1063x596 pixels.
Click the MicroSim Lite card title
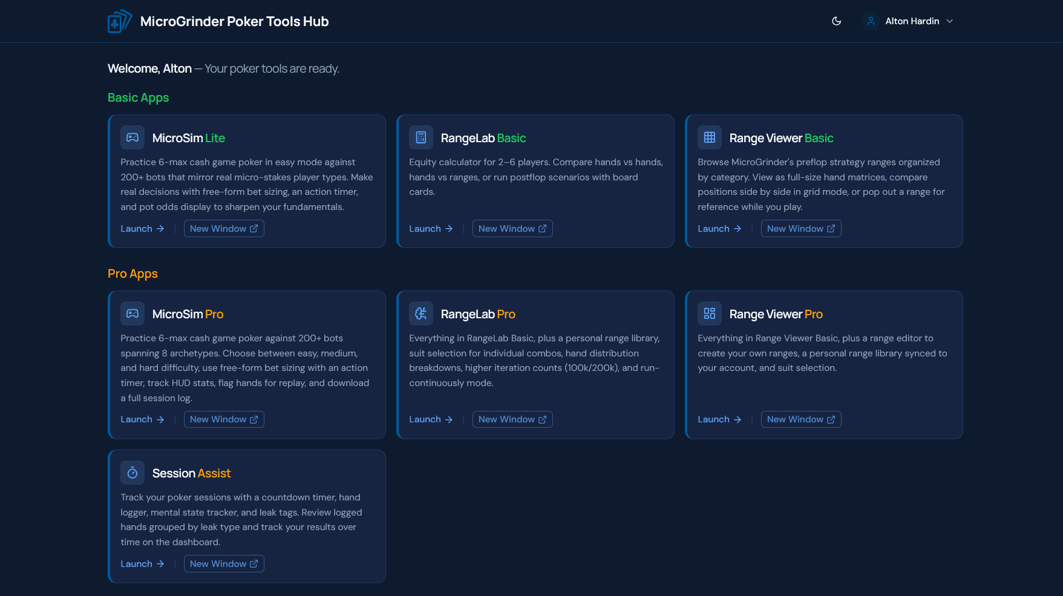coord(189,138)
